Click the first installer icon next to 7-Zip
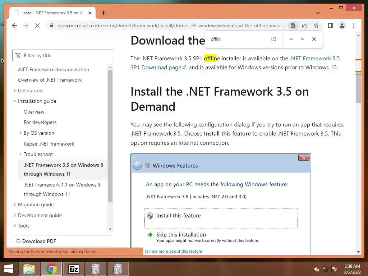Screen dimensions: 368x276 [96, 269]
